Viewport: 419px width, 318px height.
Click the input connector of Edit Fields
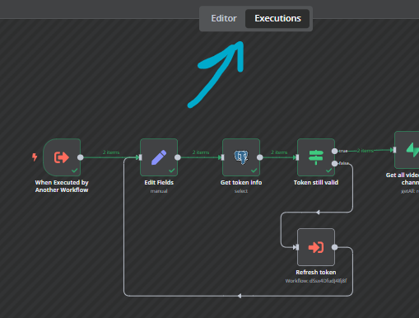[141, 157]
